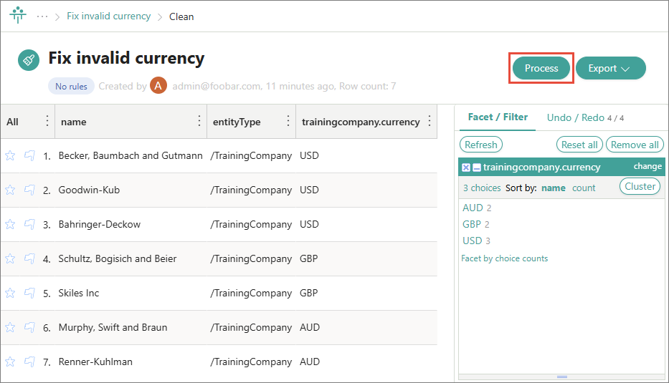The image size is (669, 383).
Task: Select the USD facet choice
Action: 473,241
